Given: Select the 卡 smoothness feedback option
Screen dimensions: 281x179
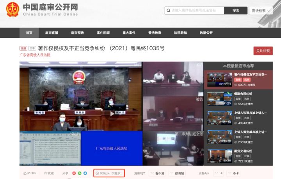Looking at the screenshot, I should [219, 173].
